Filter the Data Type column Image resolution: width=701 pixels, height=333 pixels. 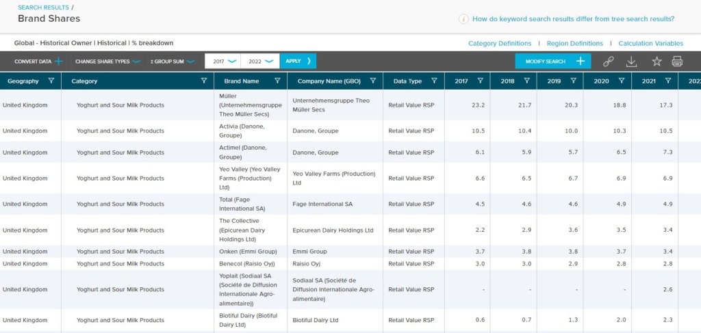tap(434, 81)
